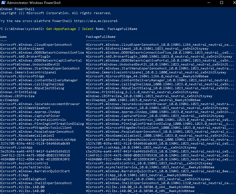The image size is (236, 194).
Task: Click the https://aka.ms/pscore6 URL text
Action: click(x=96, y=21)
